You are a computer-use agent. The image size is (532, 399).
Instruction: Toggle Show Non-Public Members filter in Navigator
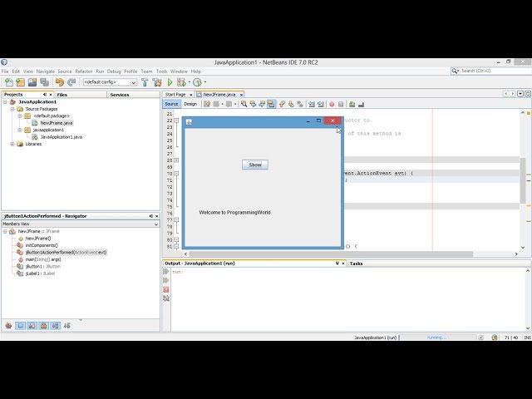tap(43, 326)
